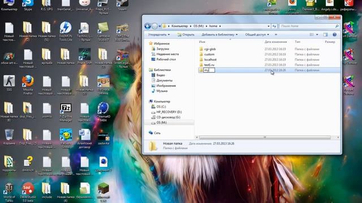The width and height of the screenshot is (362, 203).
Task: Open 'CD-дисковод (G:)' in navigation pane
Action: (x=168, y=117)
